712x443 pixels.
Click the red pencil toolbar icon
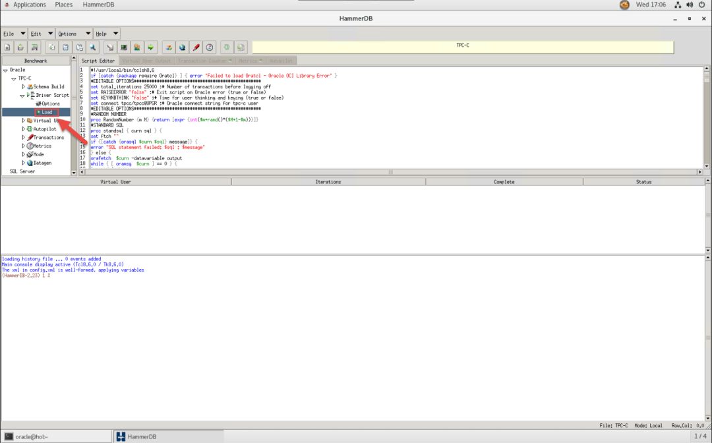(x=196, y=47)
